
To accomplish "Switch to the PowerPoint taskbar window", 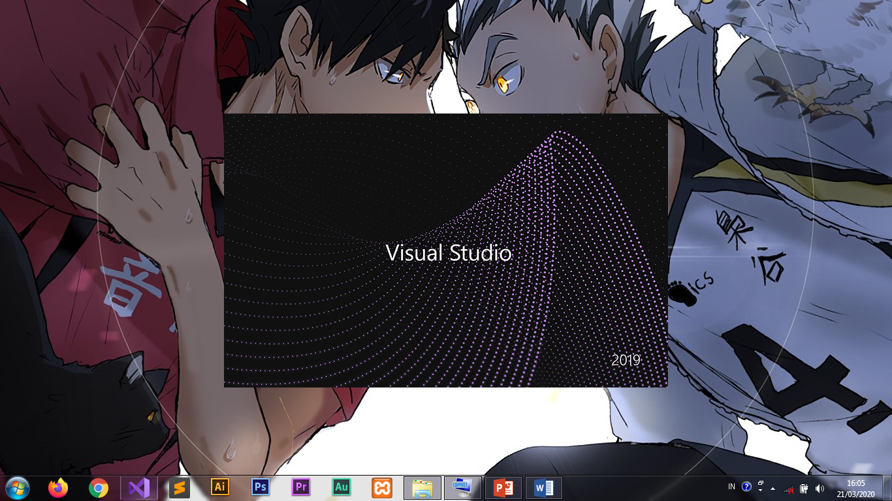I will pos(503,488).
